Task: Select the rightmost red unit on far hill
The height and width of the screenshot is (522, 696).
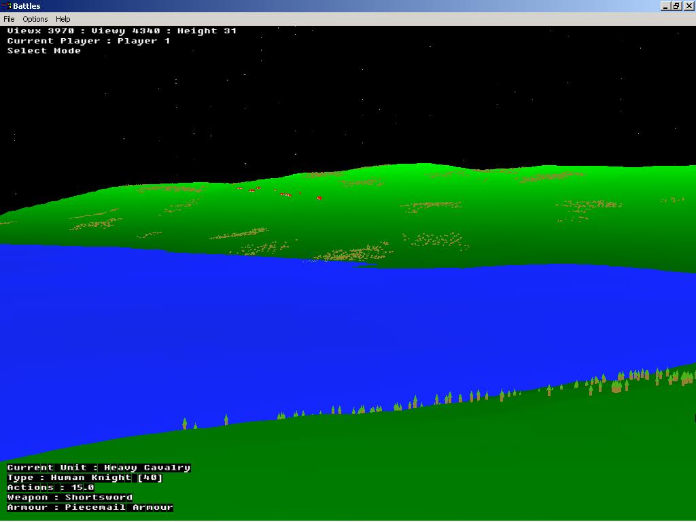Action: click(319, 198)
